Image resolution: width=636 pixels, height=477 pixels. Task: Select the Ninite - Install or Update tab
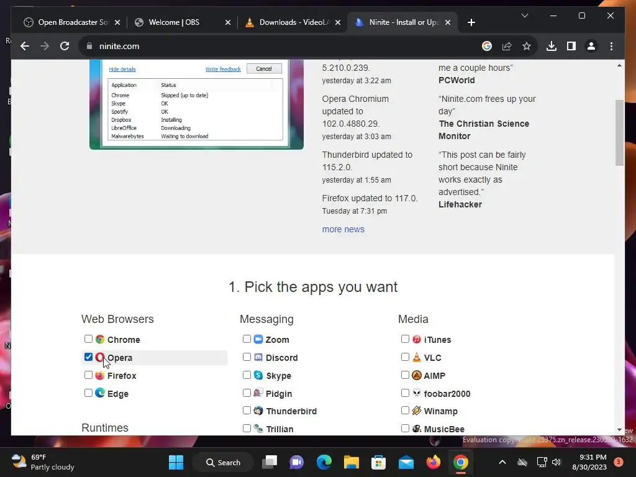tap(402, 22)
